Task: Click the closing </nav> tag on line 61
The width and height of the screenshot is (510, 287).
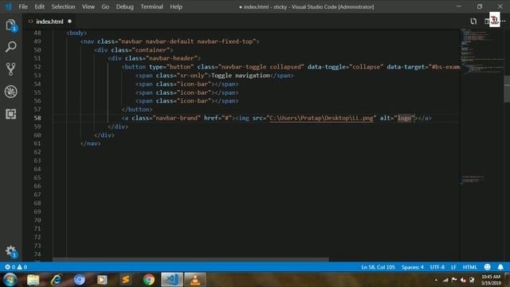Action: tap(90, 143)
